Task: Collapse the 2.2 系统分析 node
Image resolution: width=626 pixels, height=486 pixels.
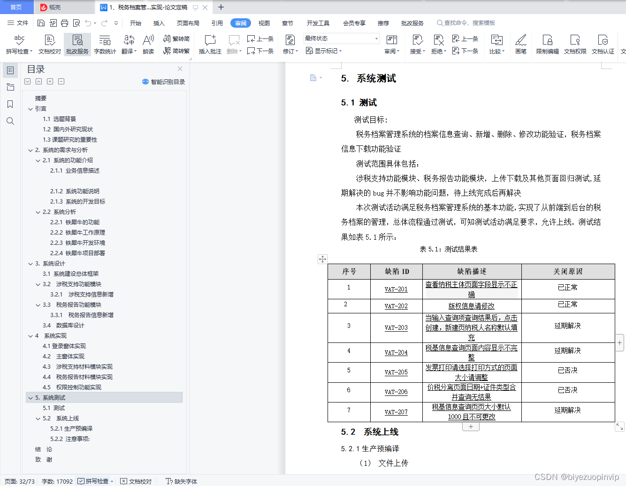Action: pyautogui.click(x=38, y=212)
